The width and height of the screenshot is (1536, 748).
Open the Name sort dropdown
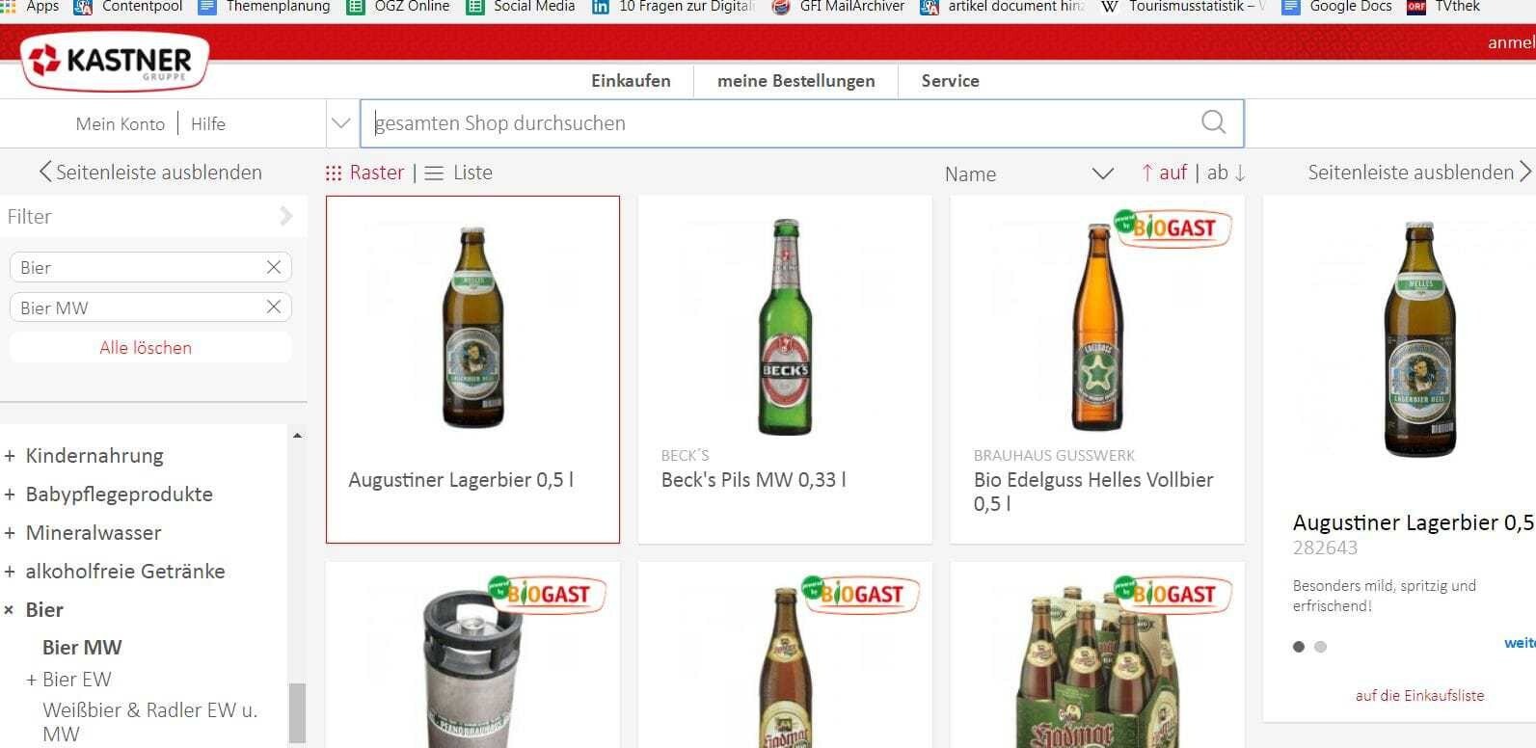(x=1029, y=174)
